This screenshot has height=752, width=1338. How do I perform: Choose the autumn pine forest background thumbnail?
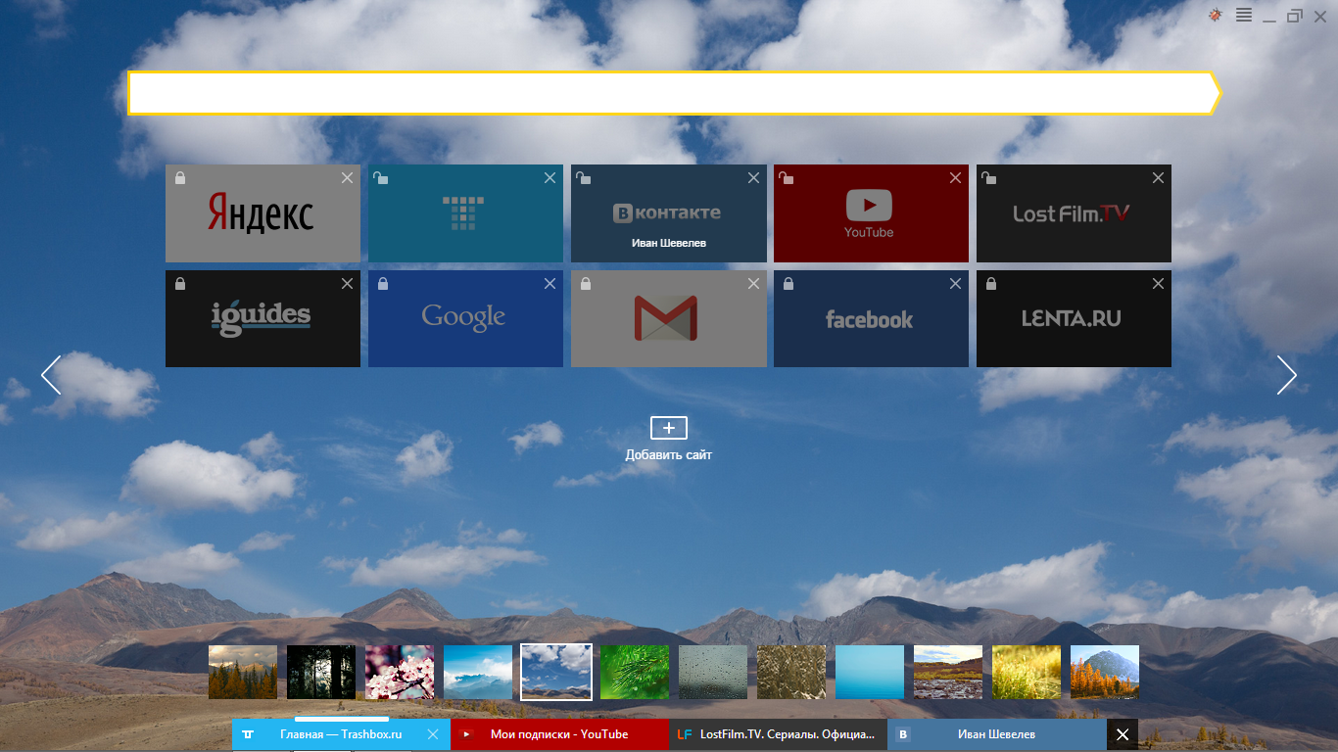point(243,672)
